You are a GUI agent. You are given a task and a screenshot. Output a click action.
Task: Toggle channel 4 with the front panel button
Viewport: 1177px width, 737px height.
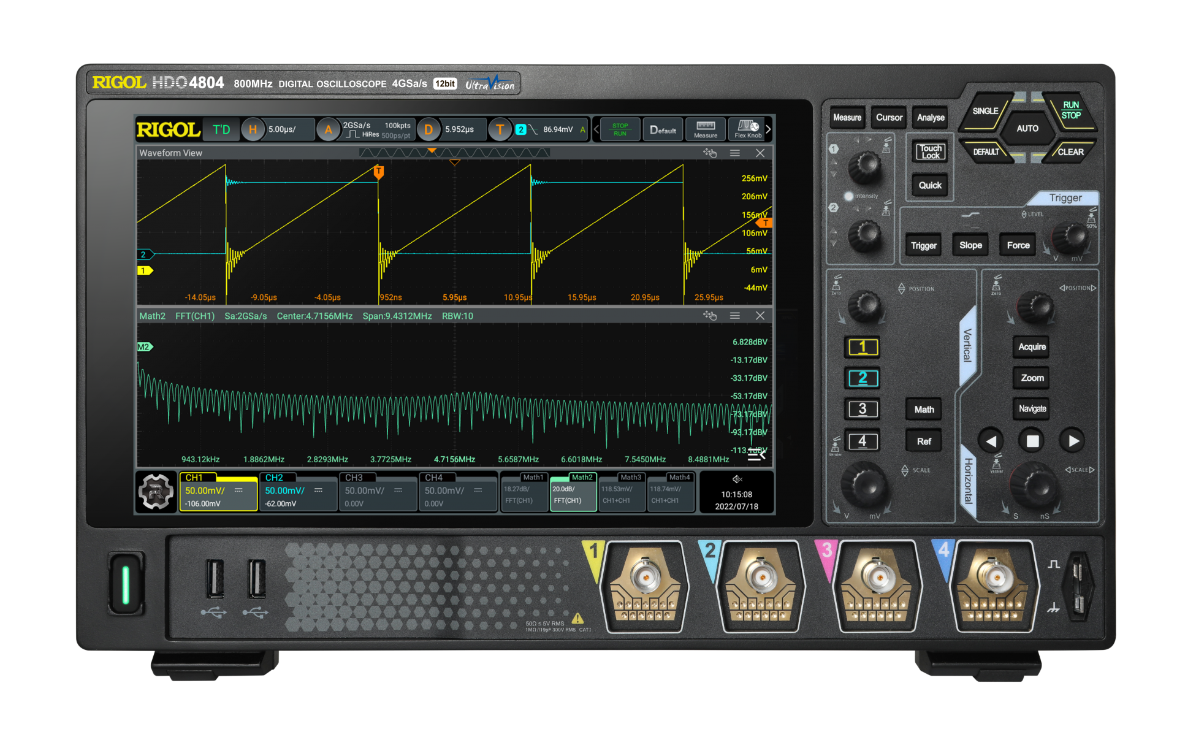point(863,441)
